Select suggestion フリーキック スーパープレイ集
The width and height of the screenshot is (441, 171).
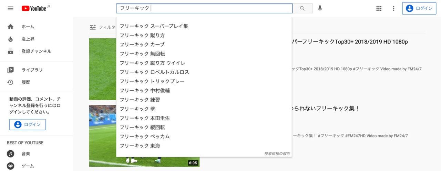pyautogui.click(x=204, y=26)
